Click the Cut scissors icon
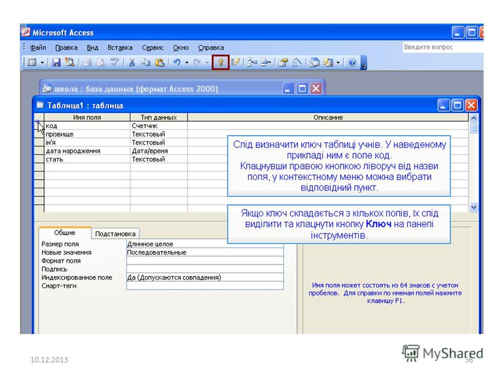This screenshot has height=377, width=503. click(x=132, y=62)
